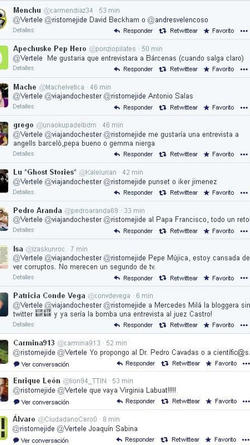This screenshot has height=445, width=250.
Task: Show Detalles for Pedro Aranda's tweet
Action: 23,230
